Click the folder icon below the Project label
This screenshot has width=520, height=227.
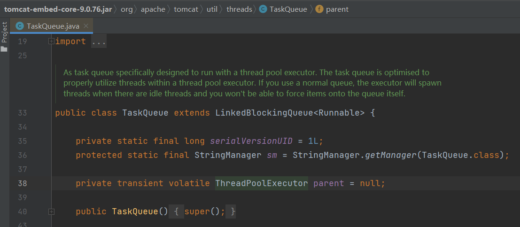coord(4,48)
